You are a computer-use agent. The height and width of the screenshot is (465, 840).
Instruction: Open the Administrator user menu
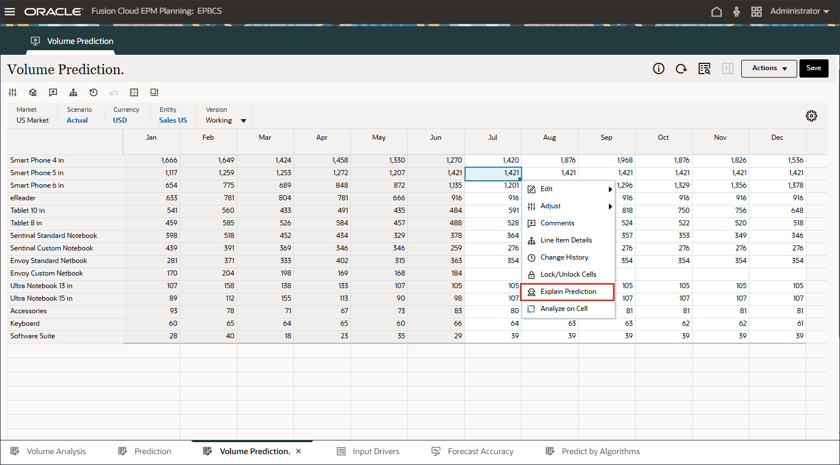click(x=799, y=11)
